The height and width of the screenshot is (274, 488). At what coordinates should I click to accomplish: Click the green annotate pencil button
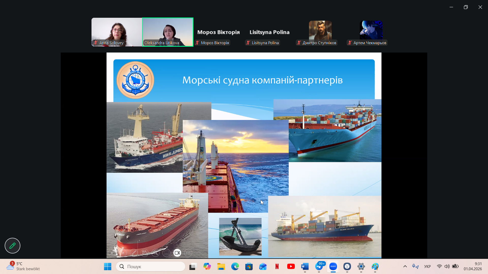tap(12, 246)
